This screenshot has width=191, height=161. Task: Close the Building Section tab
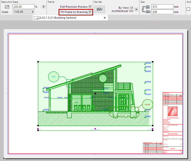coord(105,18)
